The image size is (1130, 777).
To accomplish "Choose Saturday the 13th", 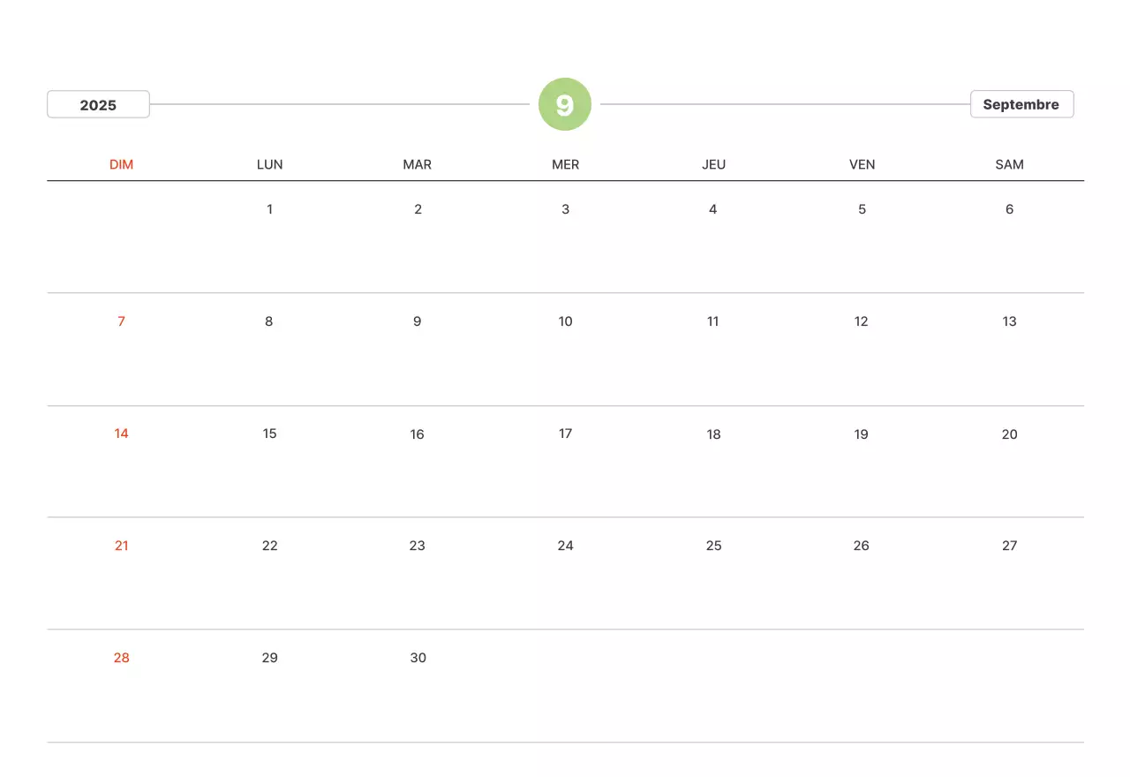I will point(1009,321).
